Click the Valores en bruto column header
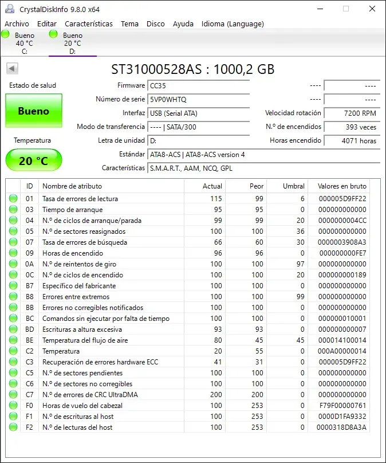This screenshot has width=386, height=463. point(339,186)
